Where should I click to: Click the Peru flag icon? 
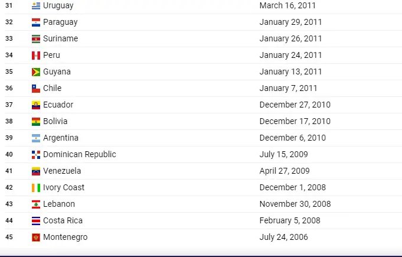[x=36, y=56]
